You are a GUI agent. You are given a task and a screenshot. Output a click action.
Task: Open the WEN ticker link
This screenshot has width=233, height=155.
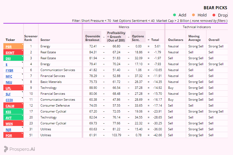click(x=9, y=124)
